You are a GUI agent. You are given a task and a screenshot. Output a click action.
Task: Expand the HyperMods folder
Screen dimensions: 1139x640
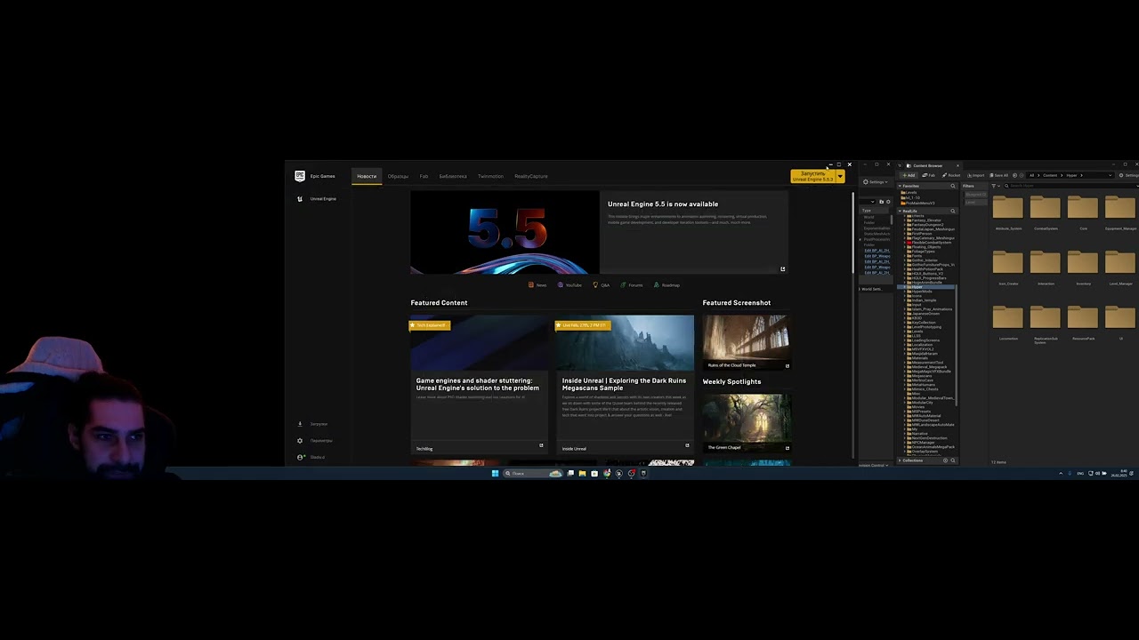[905, 291]
